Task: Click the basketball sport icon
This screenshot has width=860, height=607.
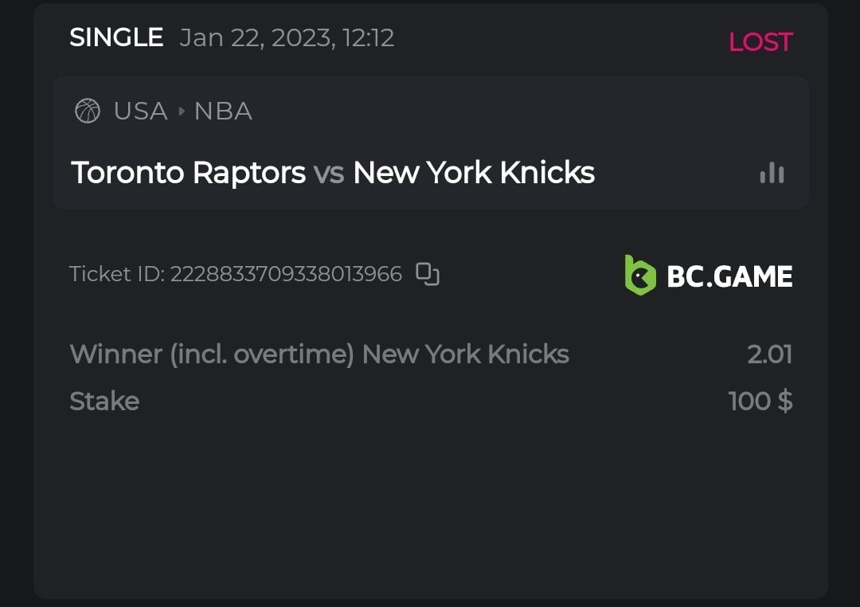Action: (88, 111)
